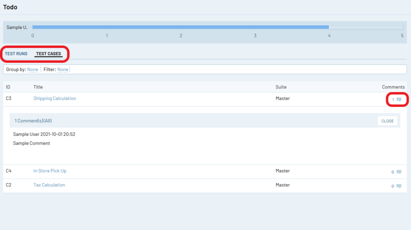Click the Suite column header

pos(281,87)
